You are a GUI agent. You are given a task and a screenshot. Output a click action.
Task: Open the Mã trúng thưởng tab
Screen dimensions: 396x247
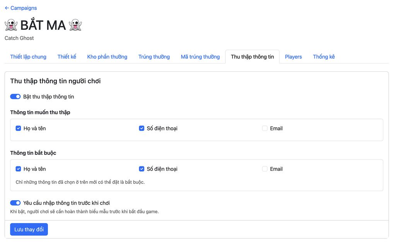(200, 57)
